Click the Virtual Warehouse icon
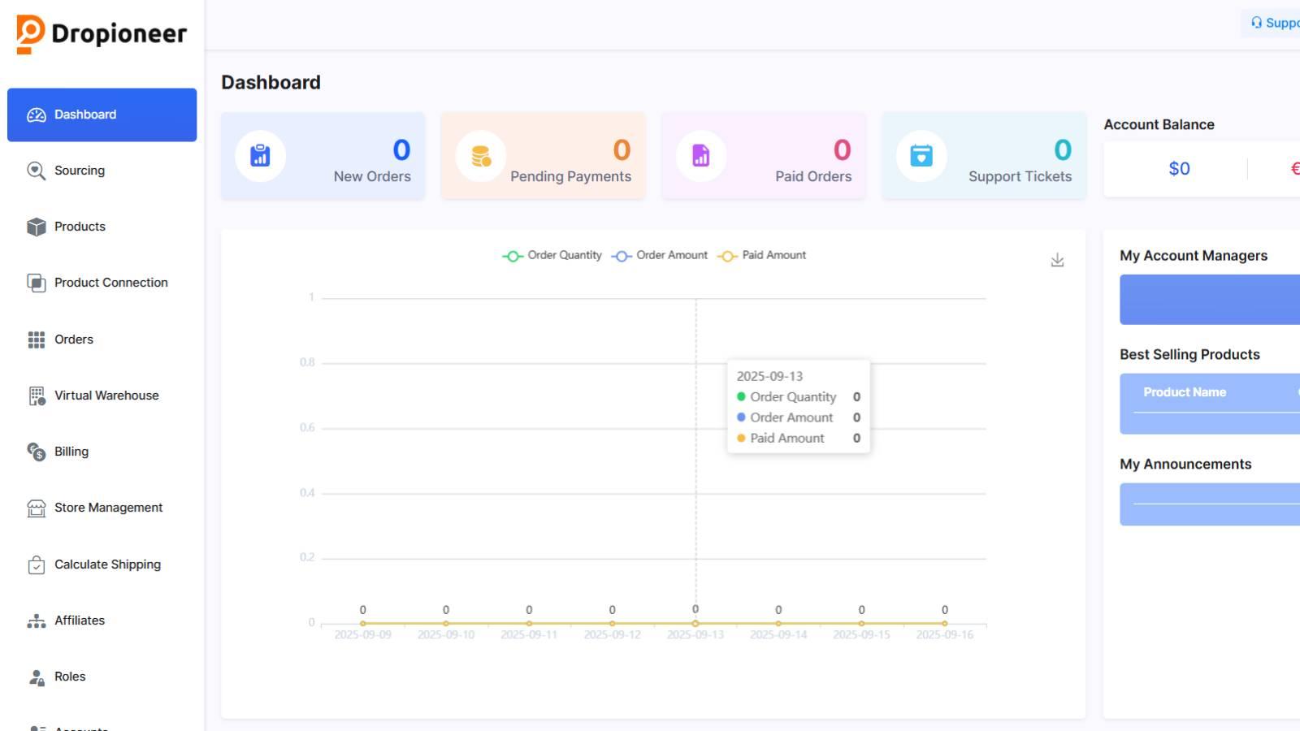The image size is (1300, 731). 36,396
